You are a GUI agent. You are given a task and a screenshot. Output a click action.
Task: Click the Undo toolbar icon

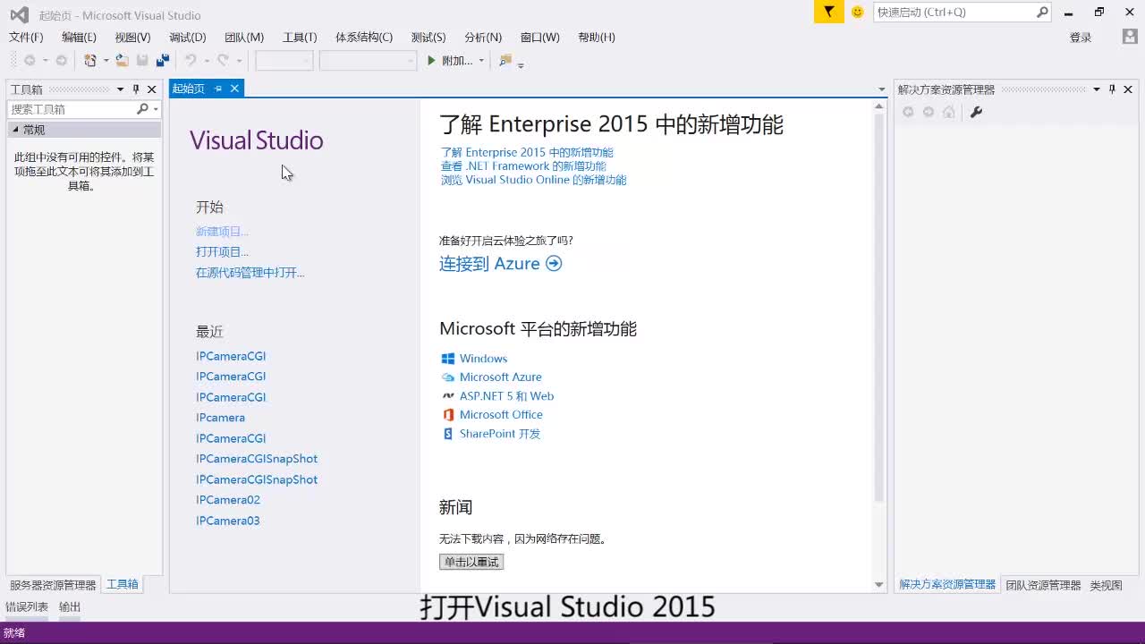tap(191, 60)
